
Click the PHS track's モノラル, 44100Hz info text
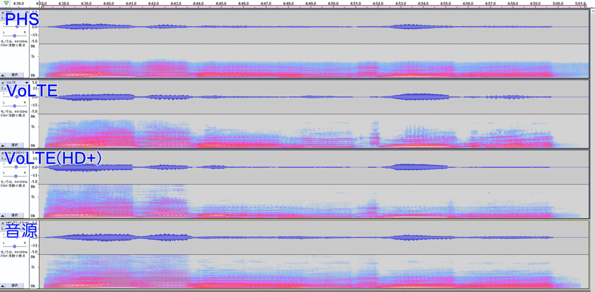tap(13, 41)
